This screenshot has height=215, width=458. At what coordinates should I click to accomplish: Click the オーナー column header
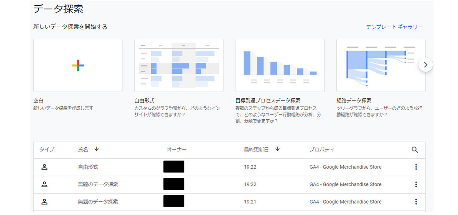click(176, 150)
